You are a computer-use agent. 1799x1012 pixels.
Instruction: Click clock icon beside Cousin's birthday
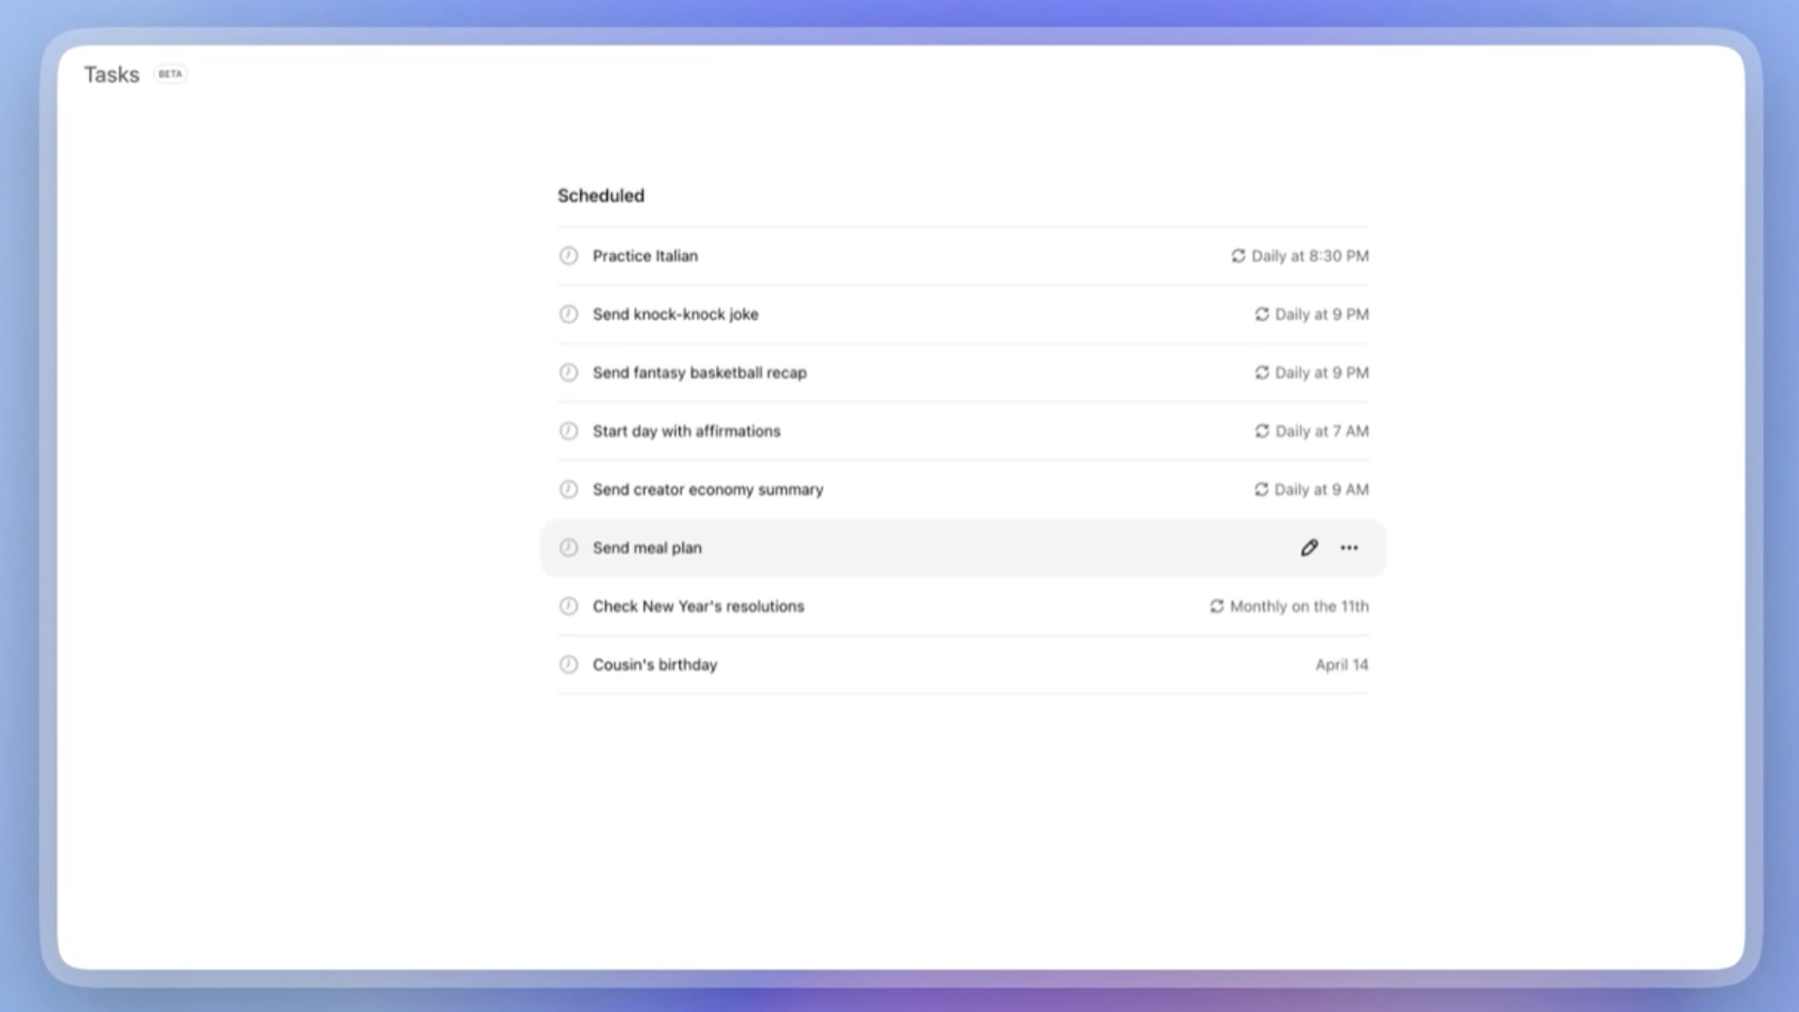569,664
